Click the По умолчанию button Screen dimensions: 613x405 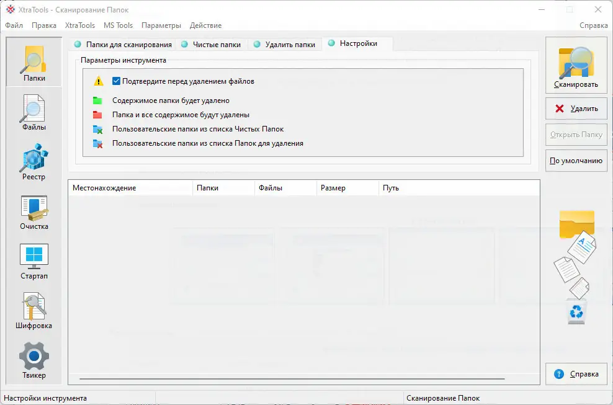click(x=576, y=161)
